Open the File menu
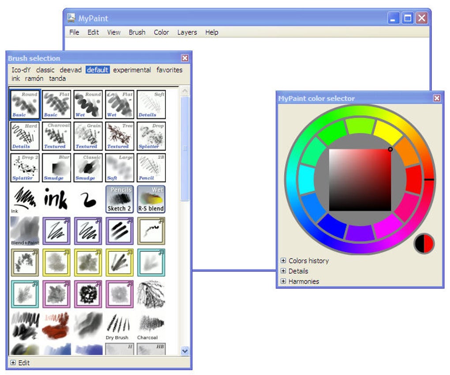This screenshot has height=375, width=450. (74, 32)
